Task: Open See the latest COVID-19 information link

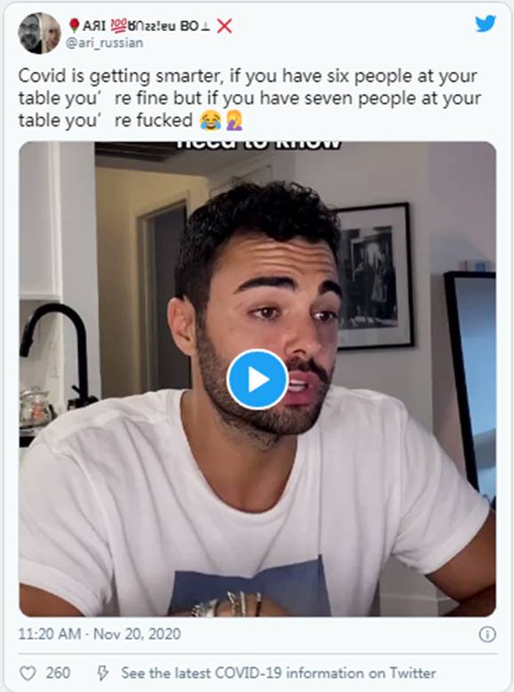Action: tap(278, 673)
